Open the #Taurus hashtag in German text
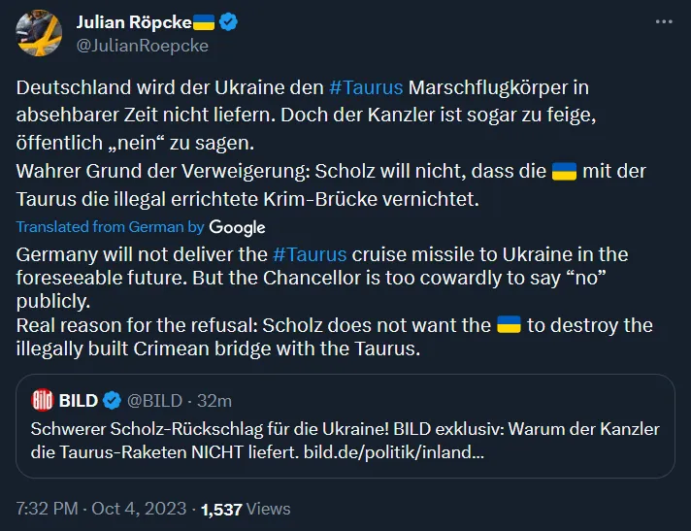Screen dimensions: 691x531 [x=366, y=87]
